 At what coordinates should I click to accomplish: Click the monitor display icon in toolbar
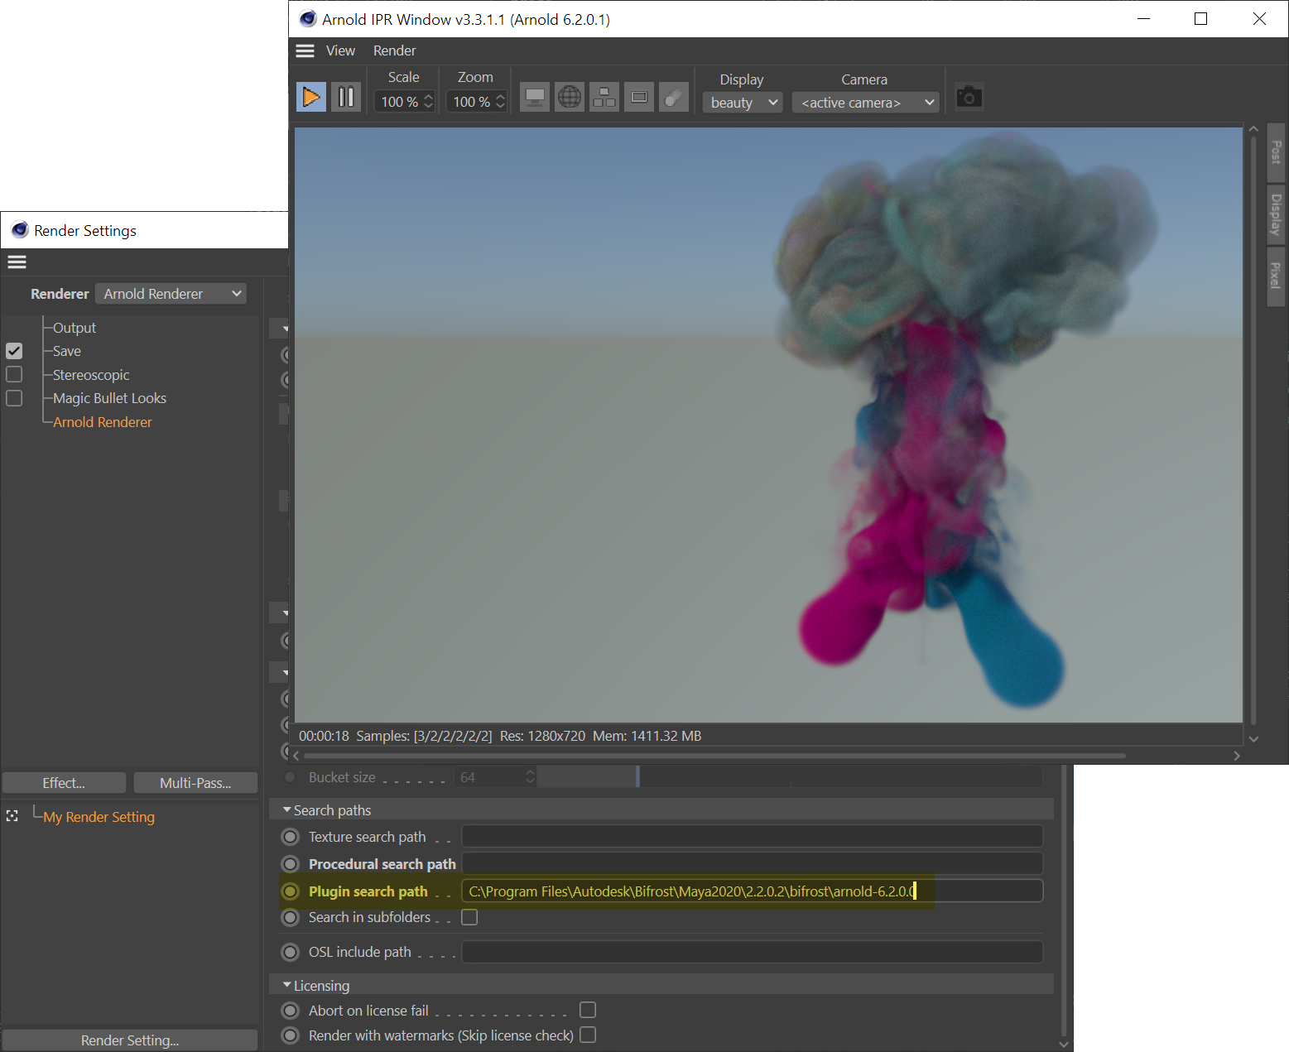tap(535, 98)
